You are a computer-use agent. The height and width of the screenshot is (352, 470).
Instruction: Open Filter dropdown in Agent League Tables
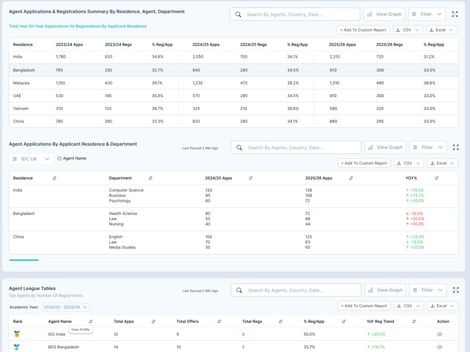coord(428,290)
